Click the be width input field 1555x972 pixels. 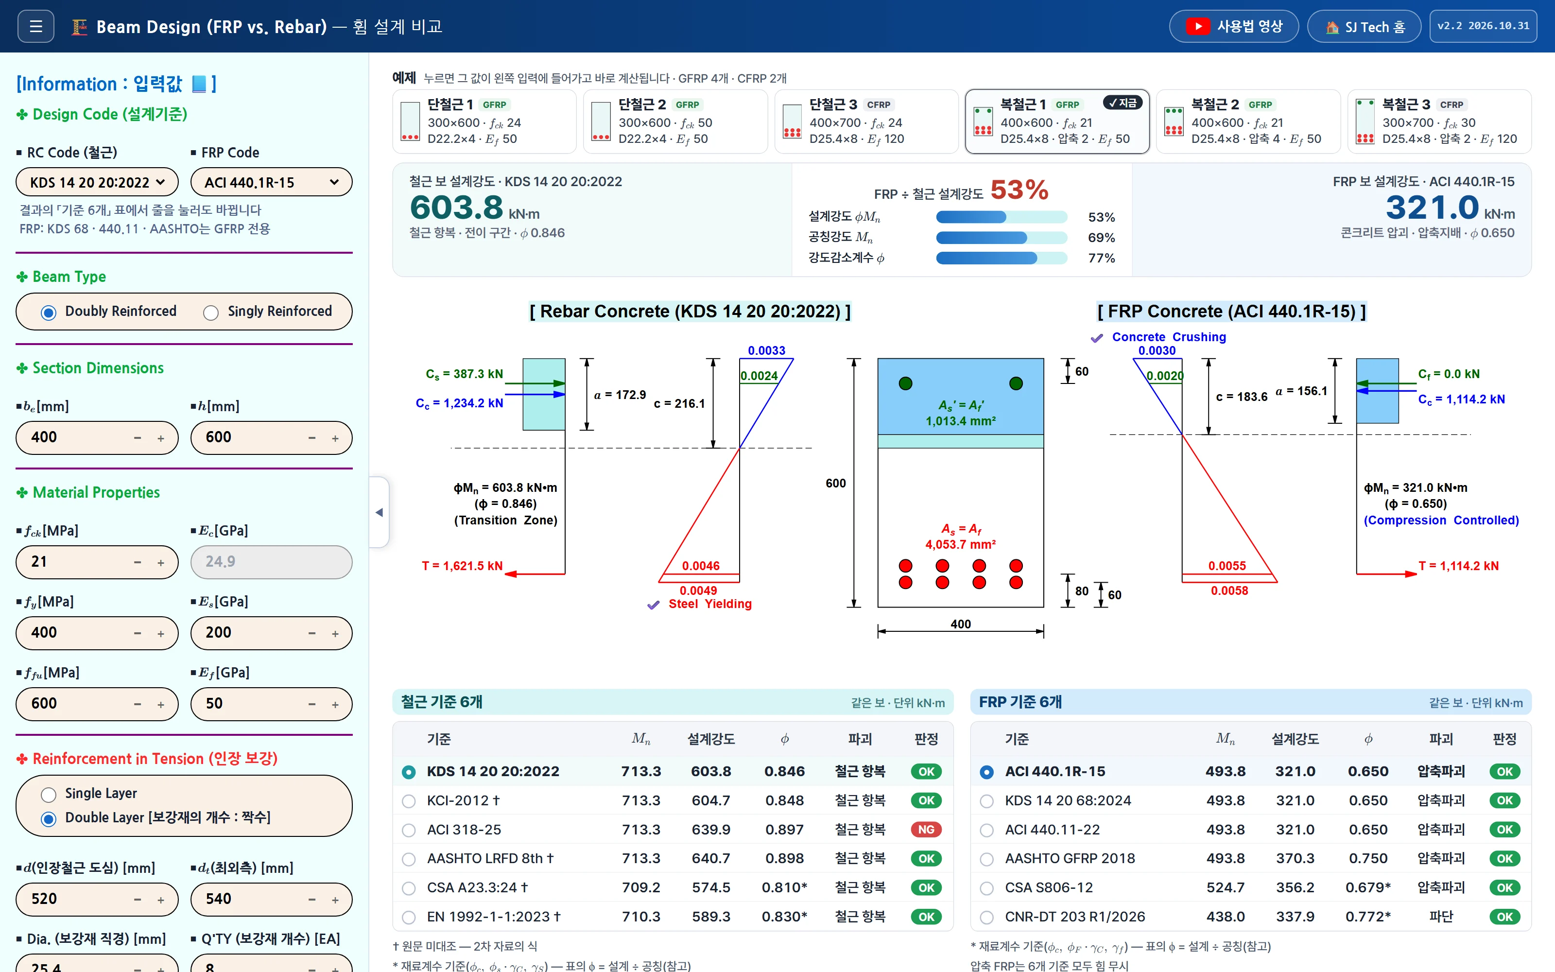click(x=97, y=438)
